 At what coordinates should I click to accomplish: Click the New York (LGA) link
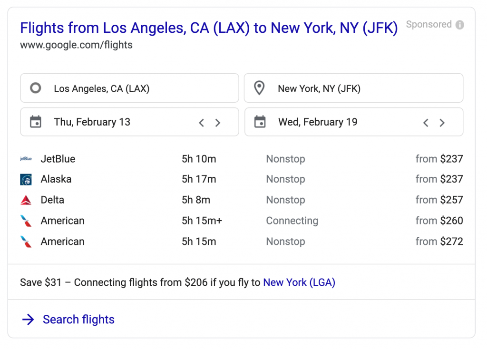[299, 282]
